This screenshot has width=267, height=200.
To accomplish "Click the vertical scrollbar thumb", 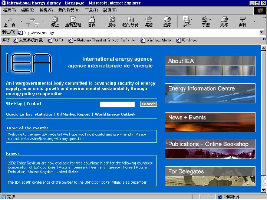I will [263, 113].
